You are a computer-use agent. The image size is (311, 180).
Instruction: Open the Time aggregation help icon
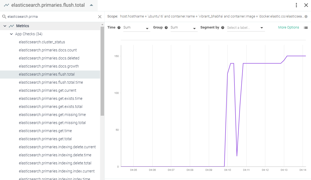(x=119, y=28)
